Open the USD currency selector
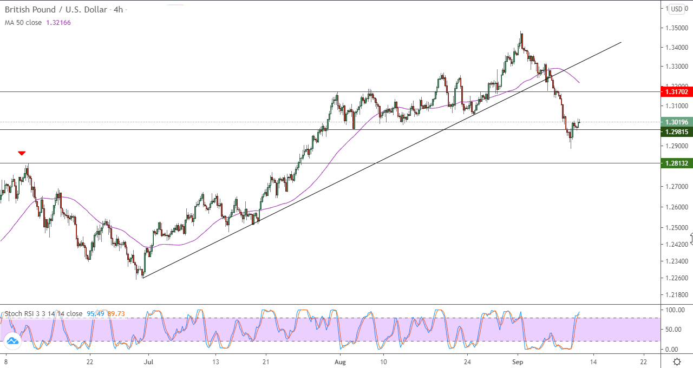 [x=677, y=9]
